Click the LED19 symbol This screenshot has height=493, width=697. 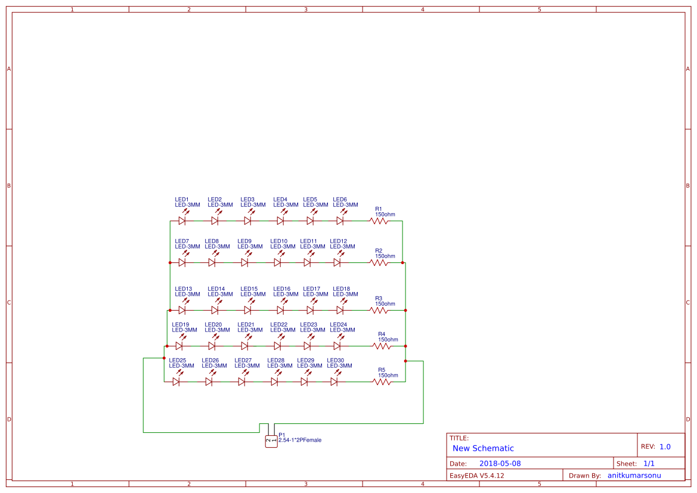click(x=180, y=346)
